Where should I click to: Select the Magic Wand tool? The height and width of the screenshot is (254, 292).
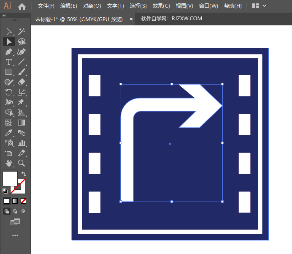click(22, 32)
